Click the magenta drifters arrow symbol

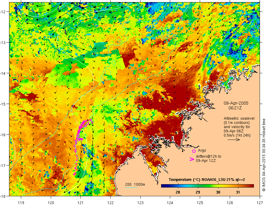pyautogui.click(x=192, y=159)
